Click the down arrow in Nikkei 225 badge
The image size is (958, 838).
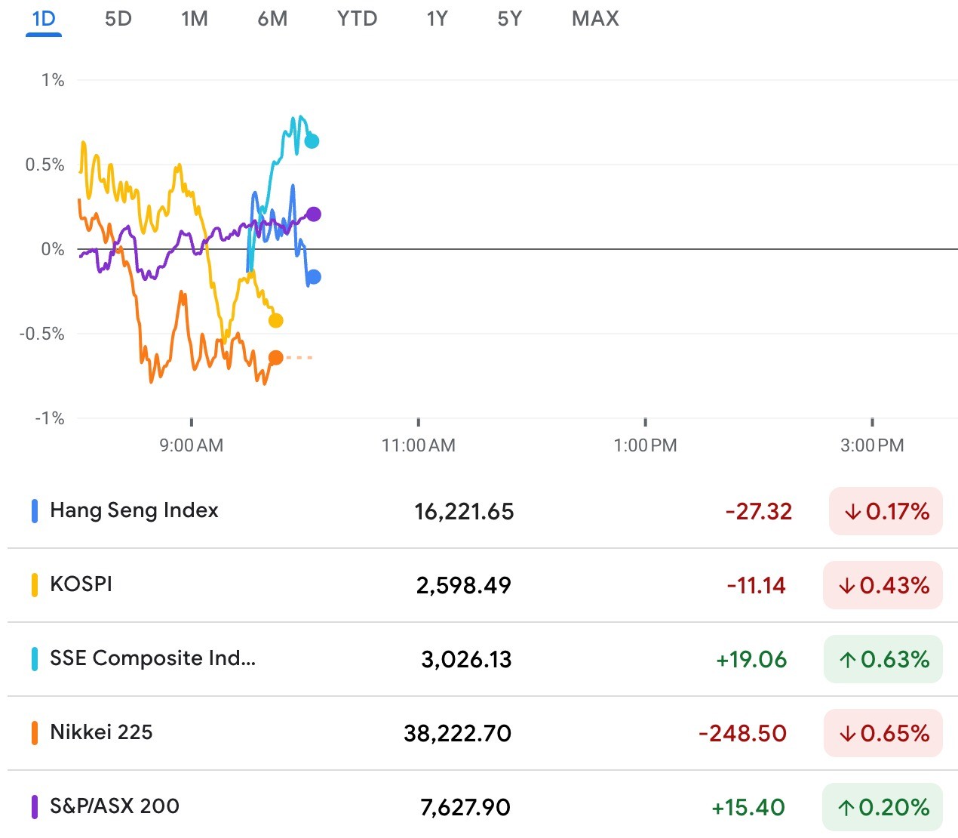point(846,734)
